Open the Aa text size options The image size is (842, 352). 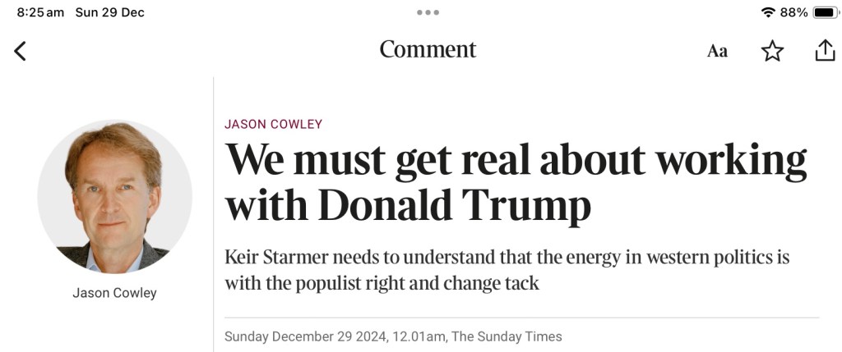(x=717, y=51)
